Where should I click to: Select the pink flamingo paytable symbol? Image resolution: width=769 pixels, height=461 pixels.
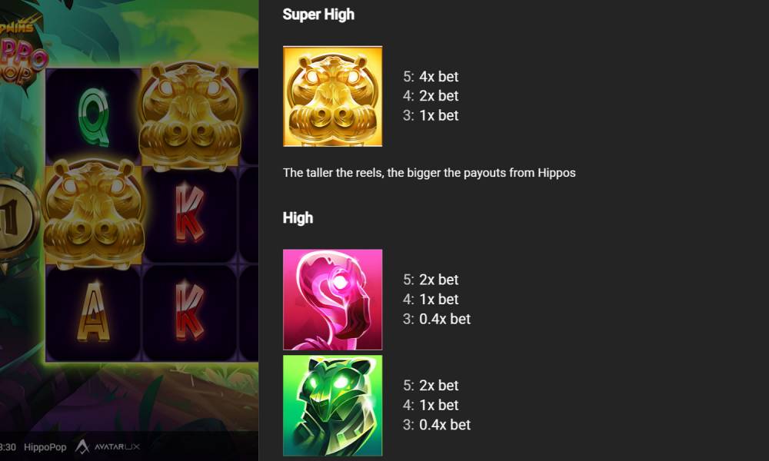[x=332, y=300]
